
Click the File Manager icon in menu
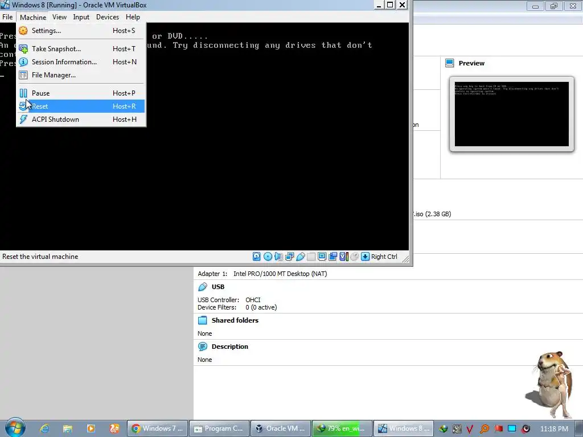[x=23, y=75]
